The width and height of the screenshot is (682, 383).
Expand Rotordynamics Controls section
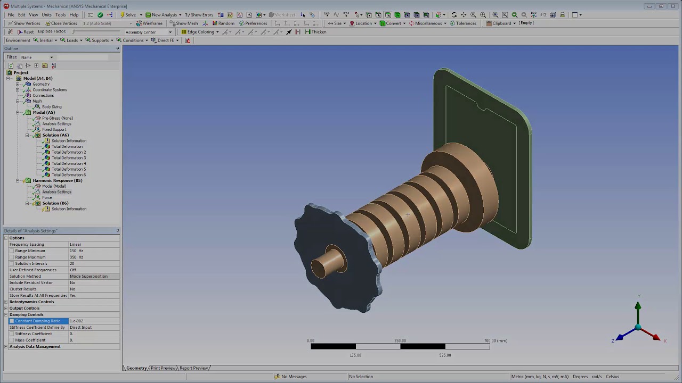tap(6, 302)
